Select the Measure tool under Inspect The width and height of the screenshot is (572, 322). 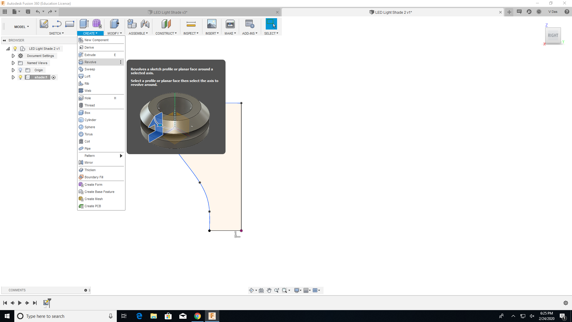(x=191, y=24)
